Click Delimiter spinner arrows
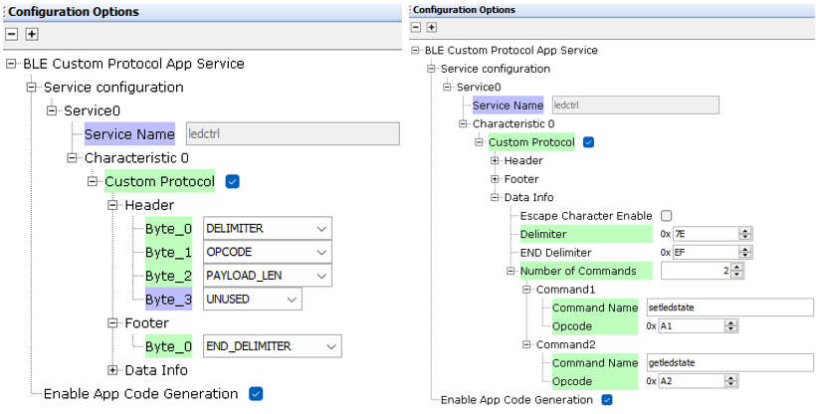The height and width of the screenshot is (414, 816). point(745,234)
